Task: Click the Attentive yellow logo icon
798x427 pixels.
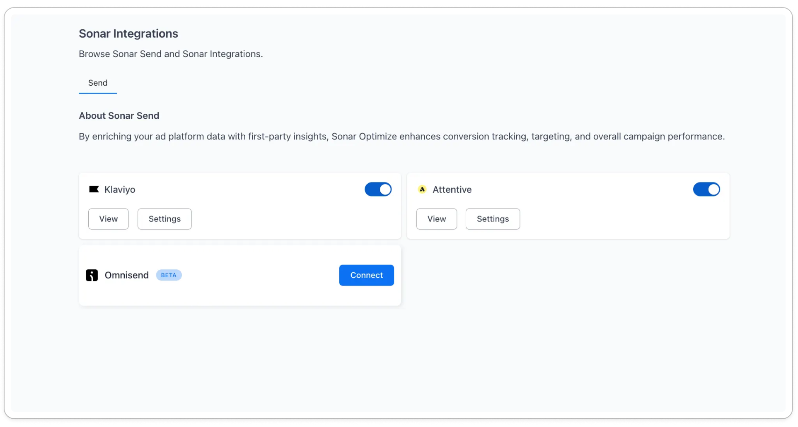Action: pos(422,190)
